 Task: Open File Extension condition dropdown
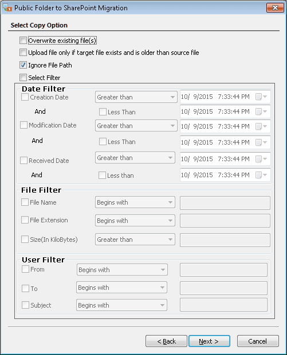135,221
